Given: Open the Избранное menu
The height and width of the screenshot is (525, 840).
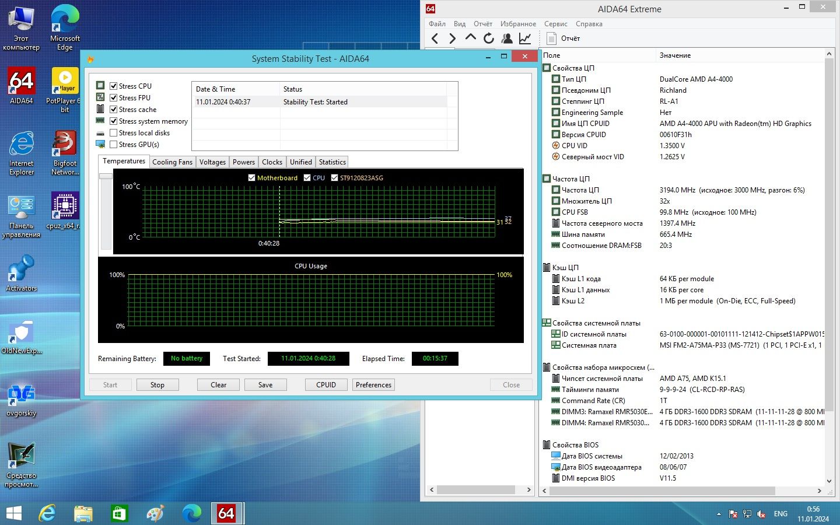Looking at the screenshot, I should (518, 24).
